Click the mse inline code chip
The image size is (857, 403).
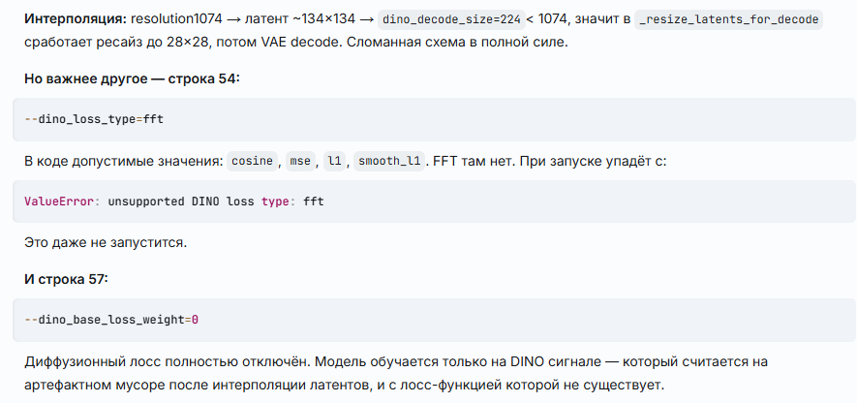(300, 162)
